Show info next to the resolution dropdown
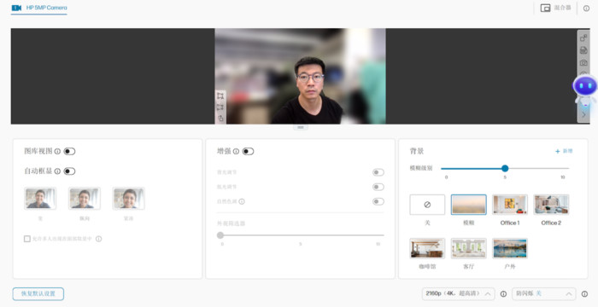Image resolution: width=598 pixels, height=307 pixels. click(503, 294)
